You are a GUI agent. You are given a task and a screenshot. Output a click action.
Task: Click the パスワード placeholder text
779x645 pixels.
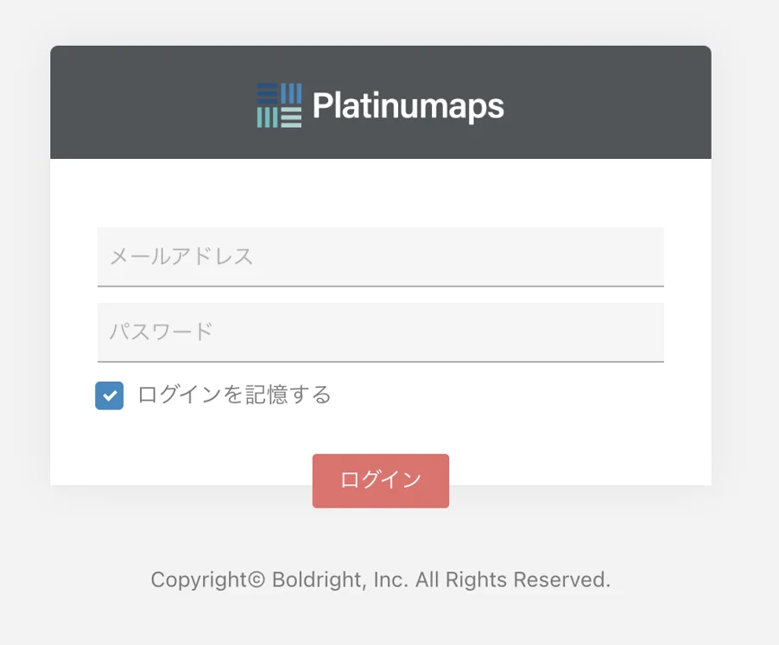coord(161,332)
